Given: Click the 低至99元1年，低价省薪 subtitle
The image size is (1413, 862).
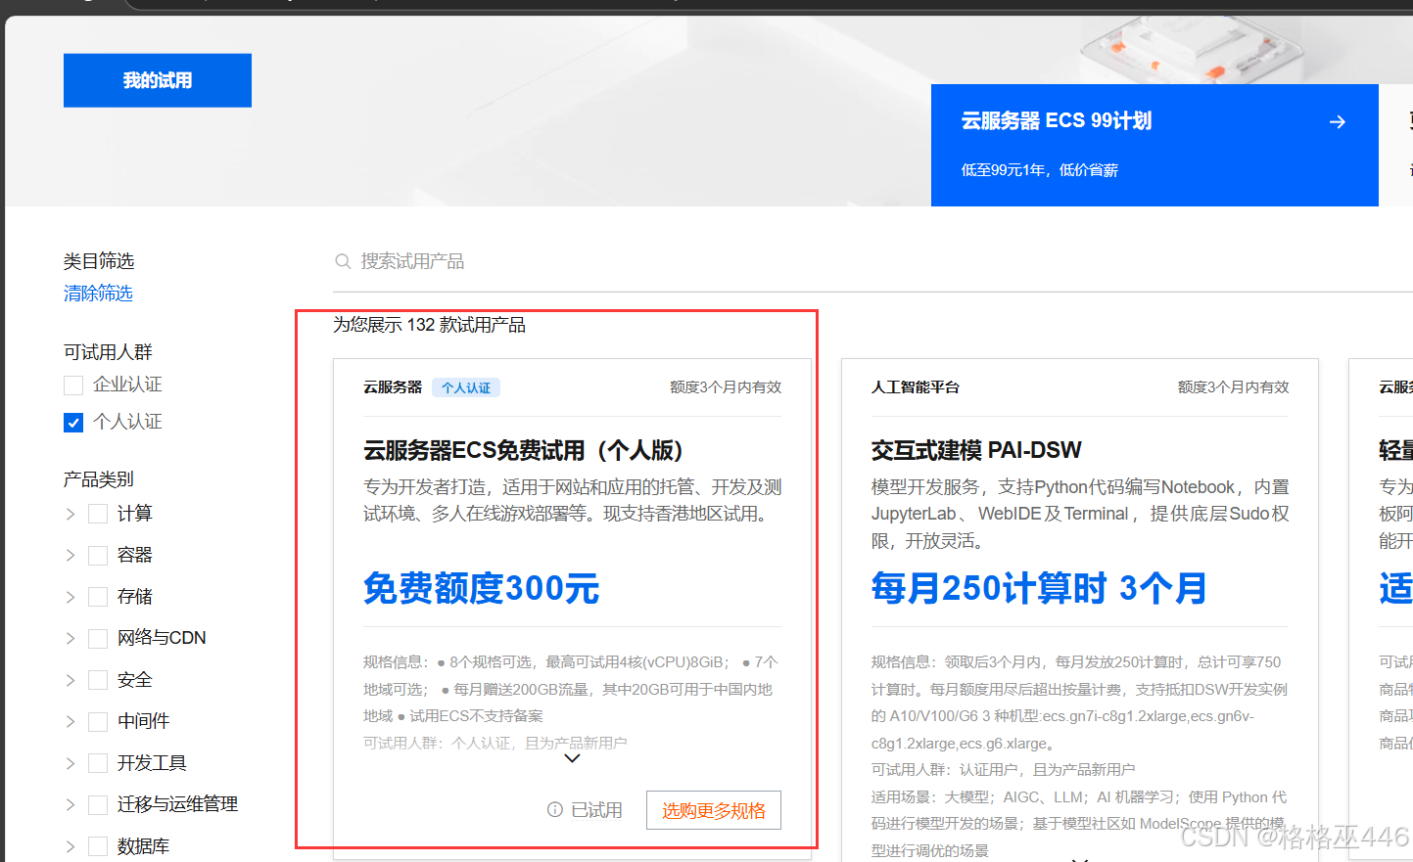Looking at the screenshot, I should (x=1040, y=170).
